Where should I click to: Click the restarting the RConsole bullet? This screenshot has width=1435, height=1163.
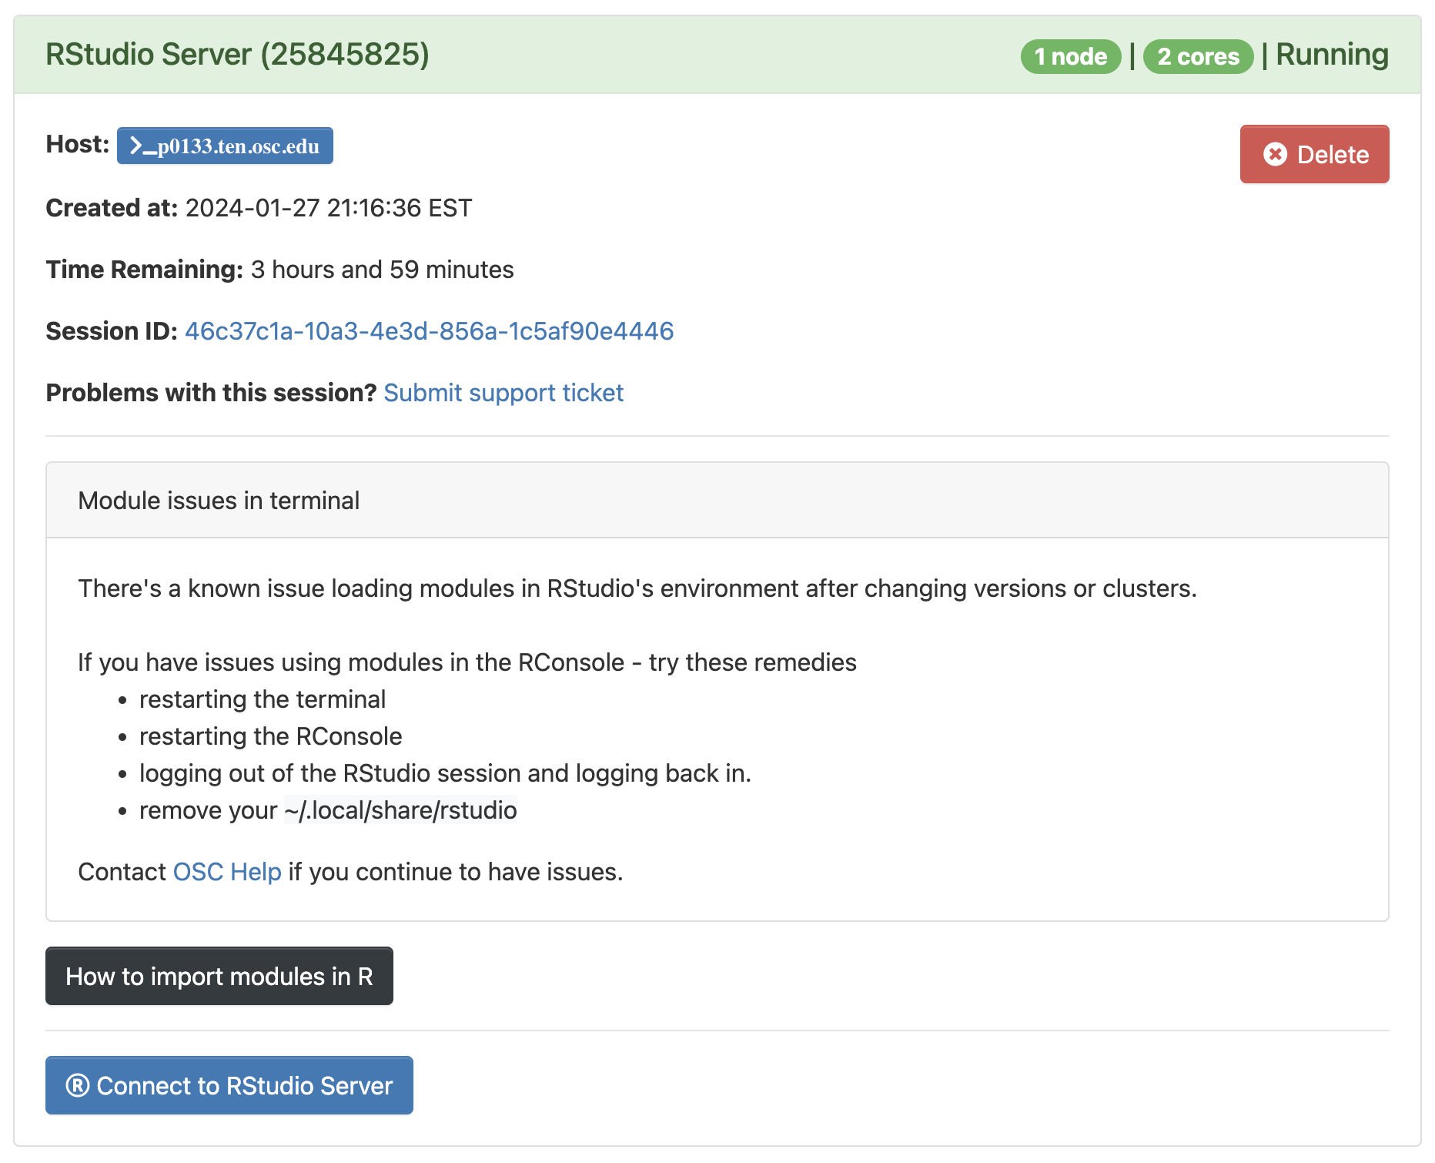[x=270, y=736]
